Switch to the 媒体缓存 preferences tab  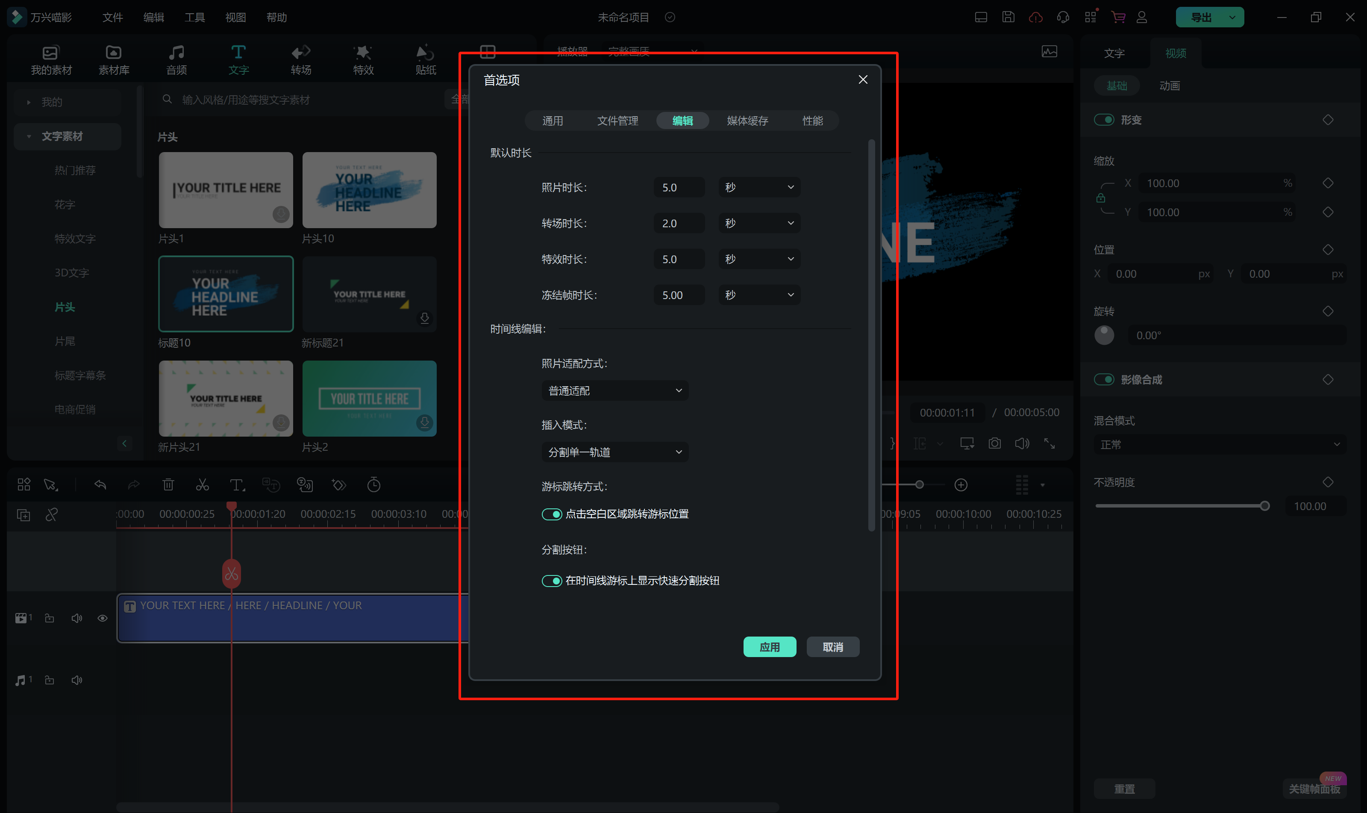point(747,120)
